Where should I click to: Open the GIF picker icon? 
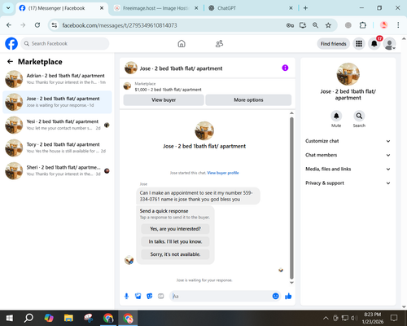pyautogui.click(x=161, y=296)
